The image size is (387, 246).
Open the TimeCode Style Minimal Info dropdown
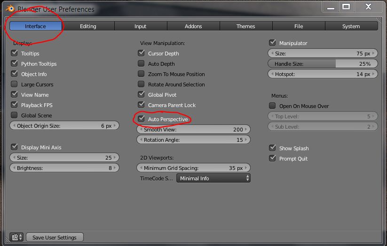[x=213, y=178]
